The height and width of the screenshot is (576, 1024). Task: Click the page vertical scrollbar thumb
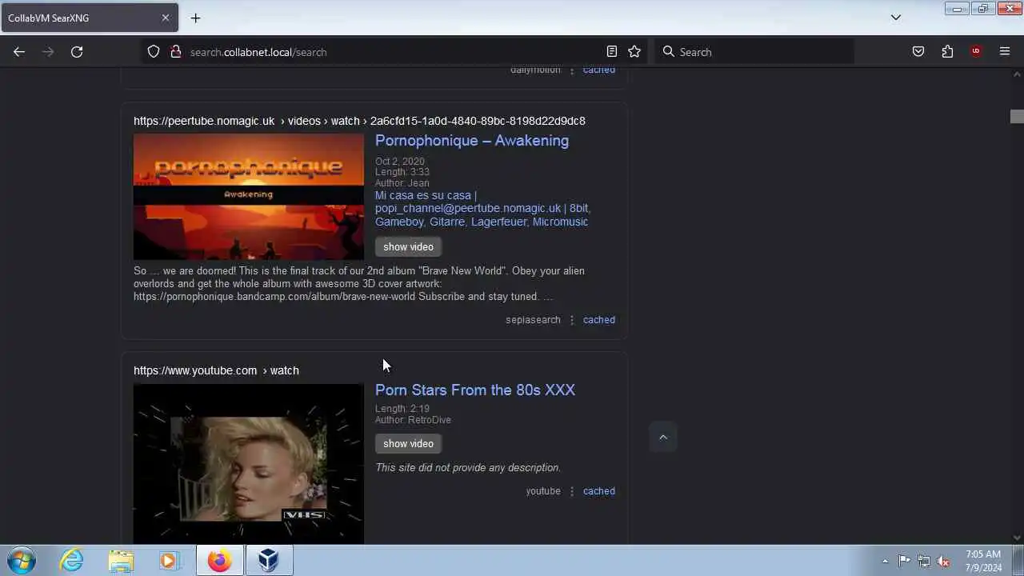click(x=1017, y=117)
